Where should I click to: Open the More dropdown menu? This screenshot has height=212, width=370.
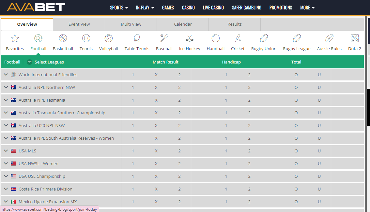point(307,8)
